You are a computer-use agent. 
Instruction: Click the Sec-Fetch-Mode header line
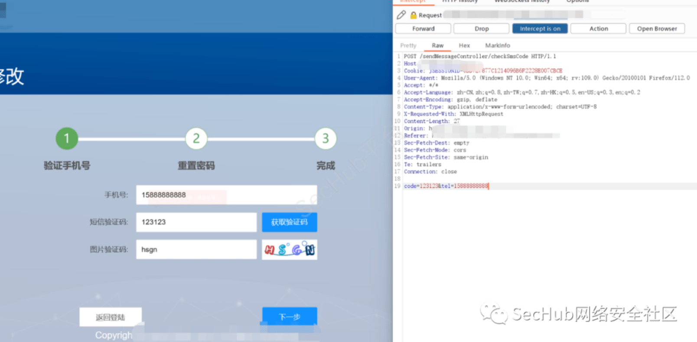click(x=435, y=150)
